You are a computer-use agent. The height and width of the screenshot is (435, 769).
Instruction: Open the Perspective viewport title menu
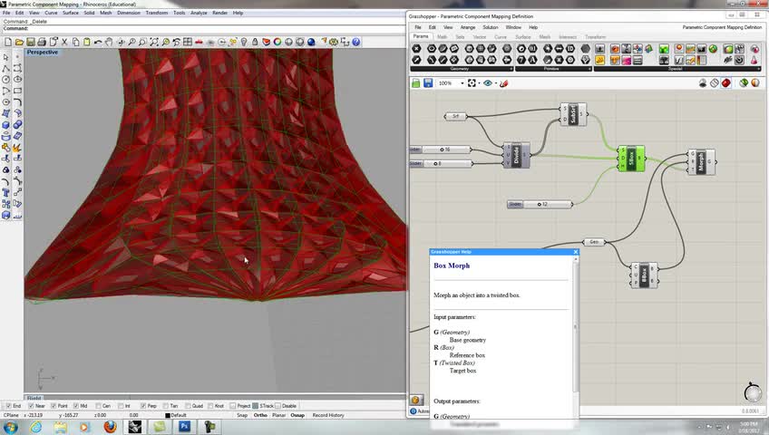pos(42,53)
